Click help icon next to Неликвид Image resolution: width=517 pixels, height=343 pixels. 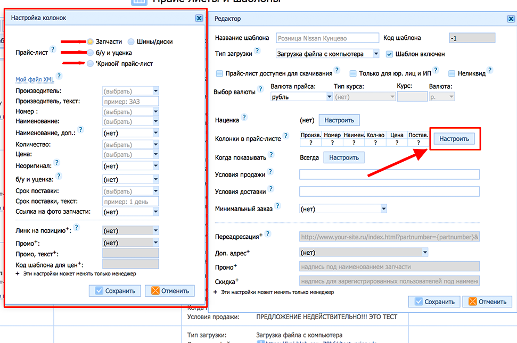click(x=490, y=70)
